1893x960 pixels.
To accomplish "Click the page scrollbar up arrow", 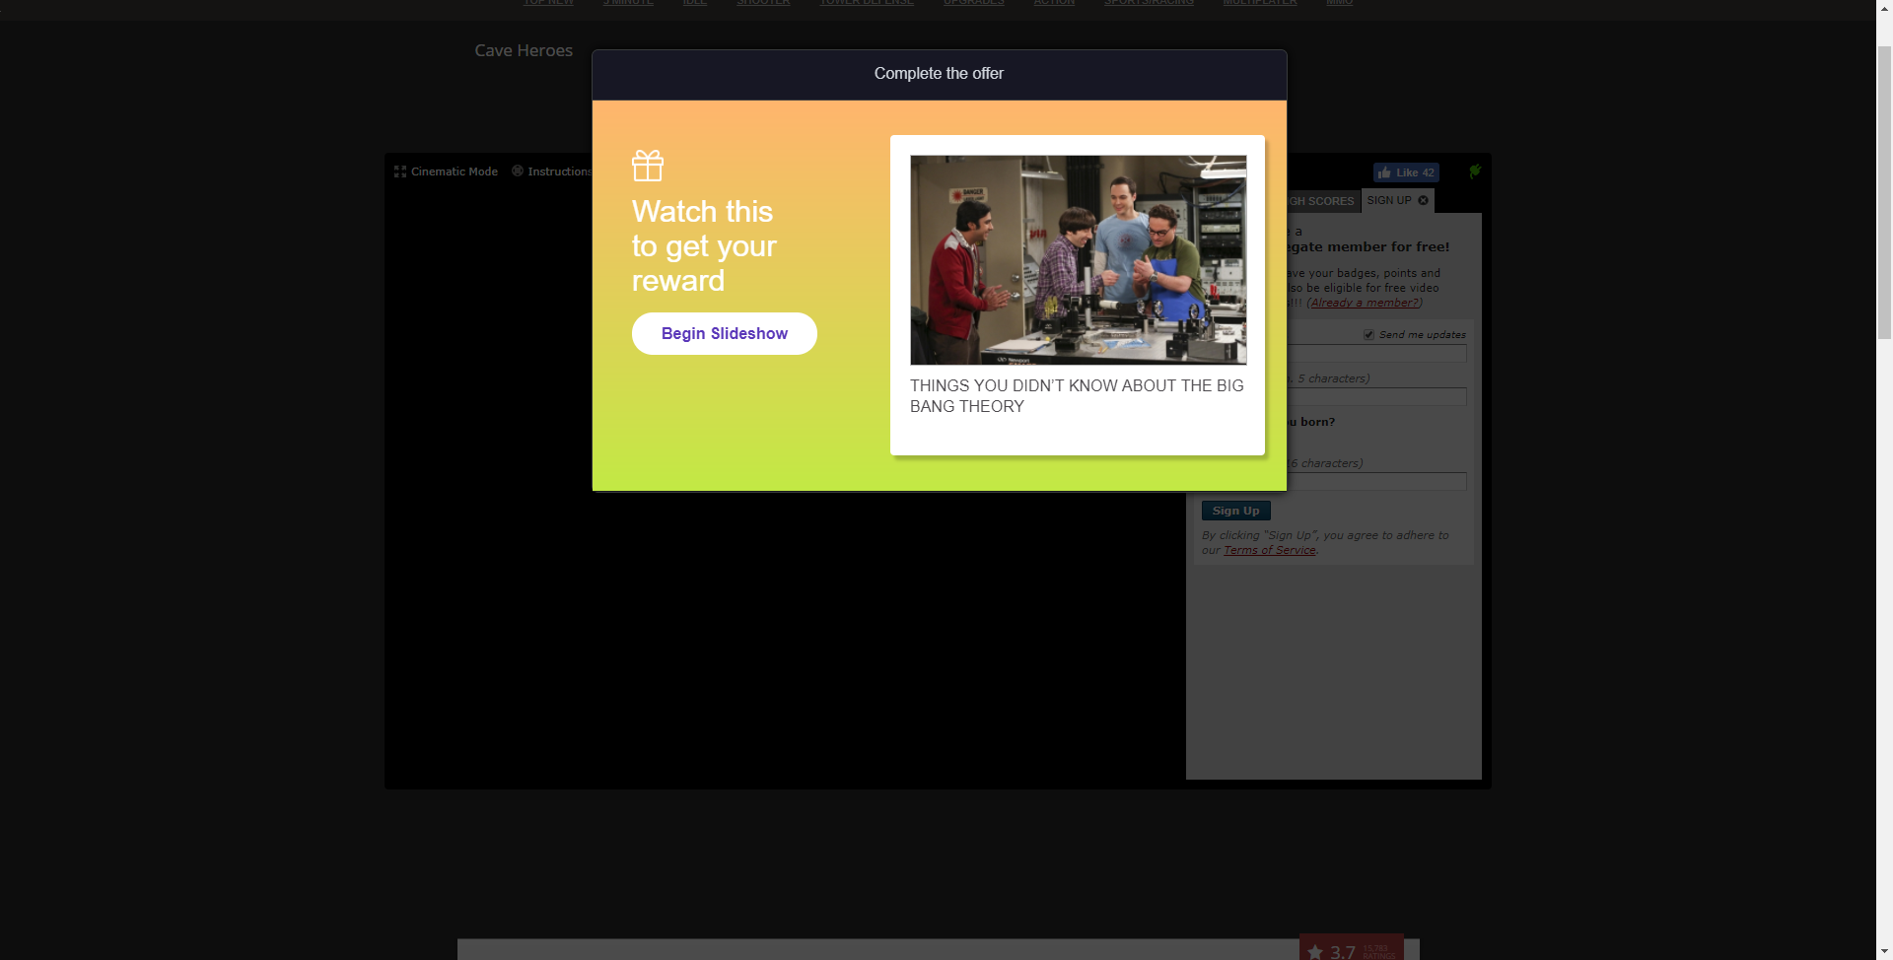I will (1884, 8).
